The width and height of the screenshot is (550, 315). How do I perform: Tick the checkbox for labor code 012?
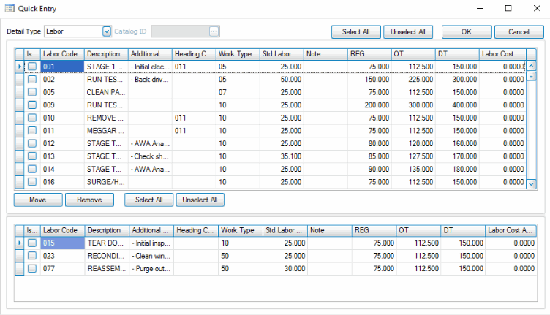(x=32, y=144)
